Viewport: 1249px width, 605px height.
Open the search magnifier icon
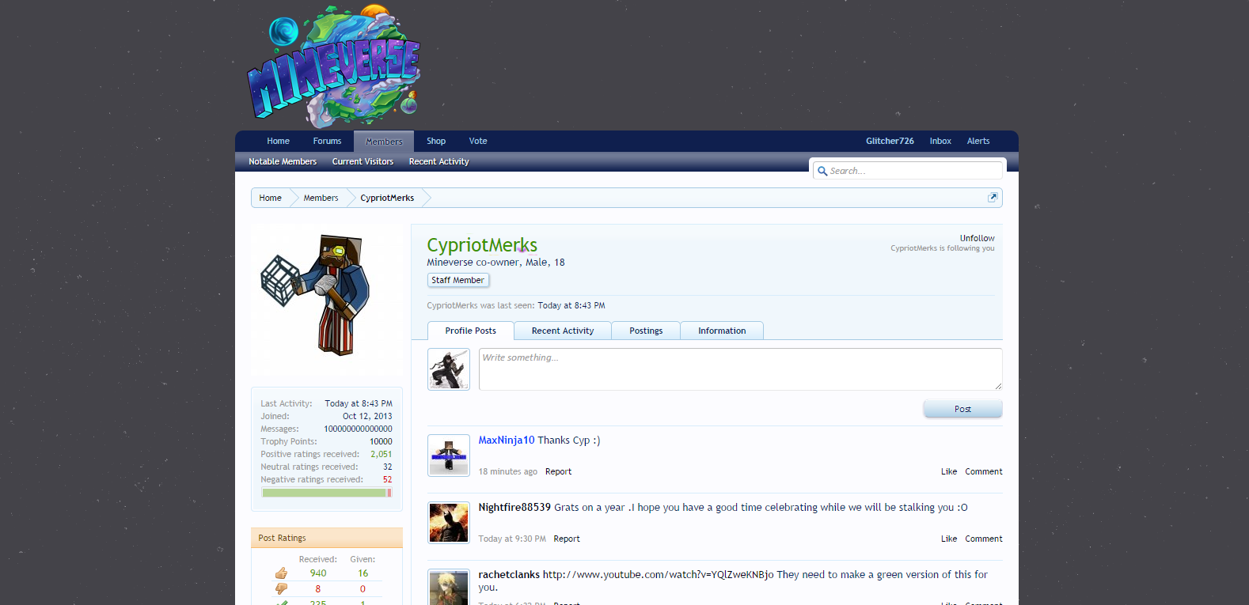pyautogui.click(x=822, y=171)
